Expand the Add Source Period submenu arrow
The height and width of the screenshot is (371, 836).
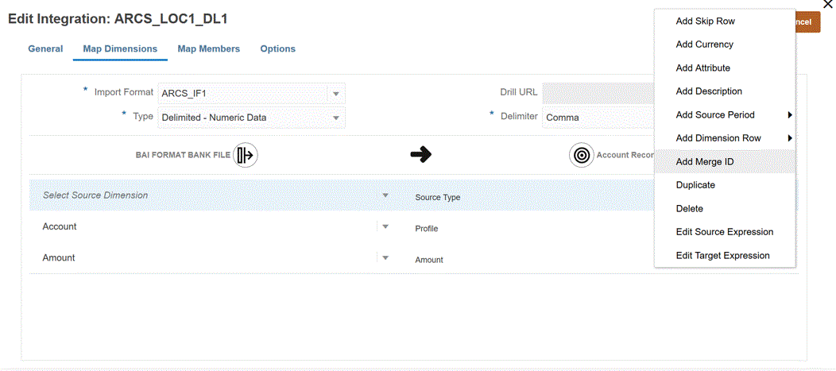(x=790, y=115)
